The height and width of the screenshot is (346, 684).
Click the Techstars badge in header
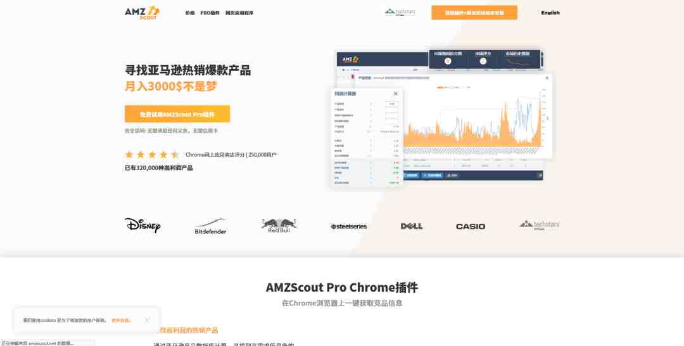[400, 12]
